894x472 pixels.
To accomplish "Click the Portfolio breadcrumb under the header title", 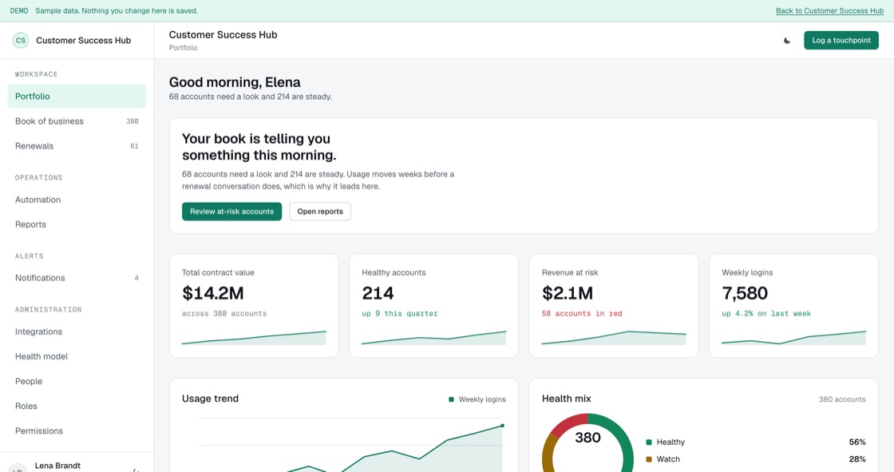I will [x=183, y=48].
